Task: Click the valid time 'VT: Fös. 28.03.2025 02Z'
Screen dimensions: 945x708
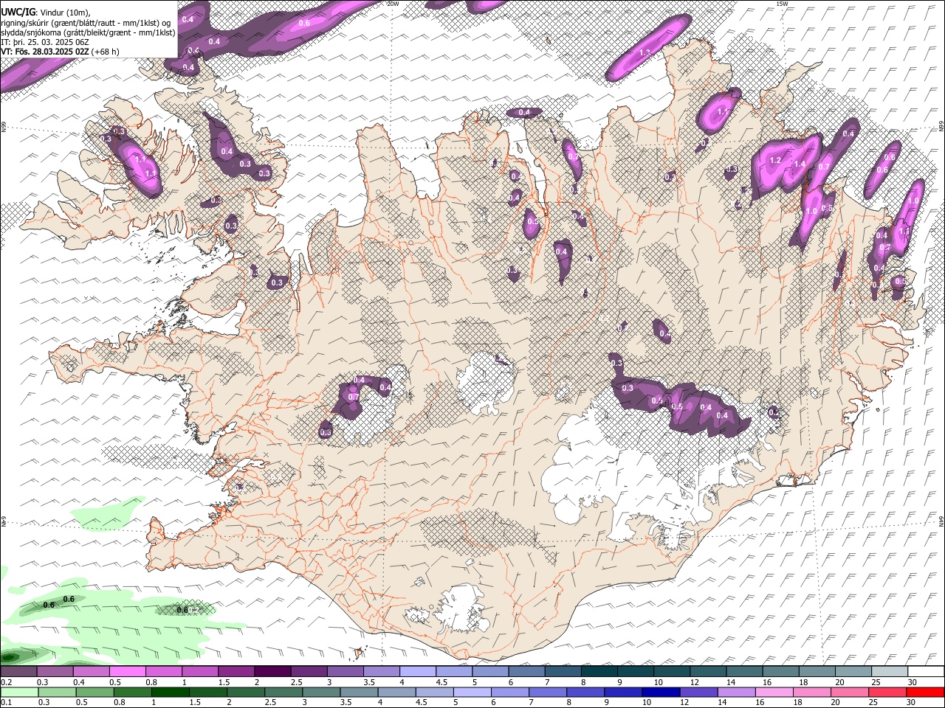Action: 46,52
